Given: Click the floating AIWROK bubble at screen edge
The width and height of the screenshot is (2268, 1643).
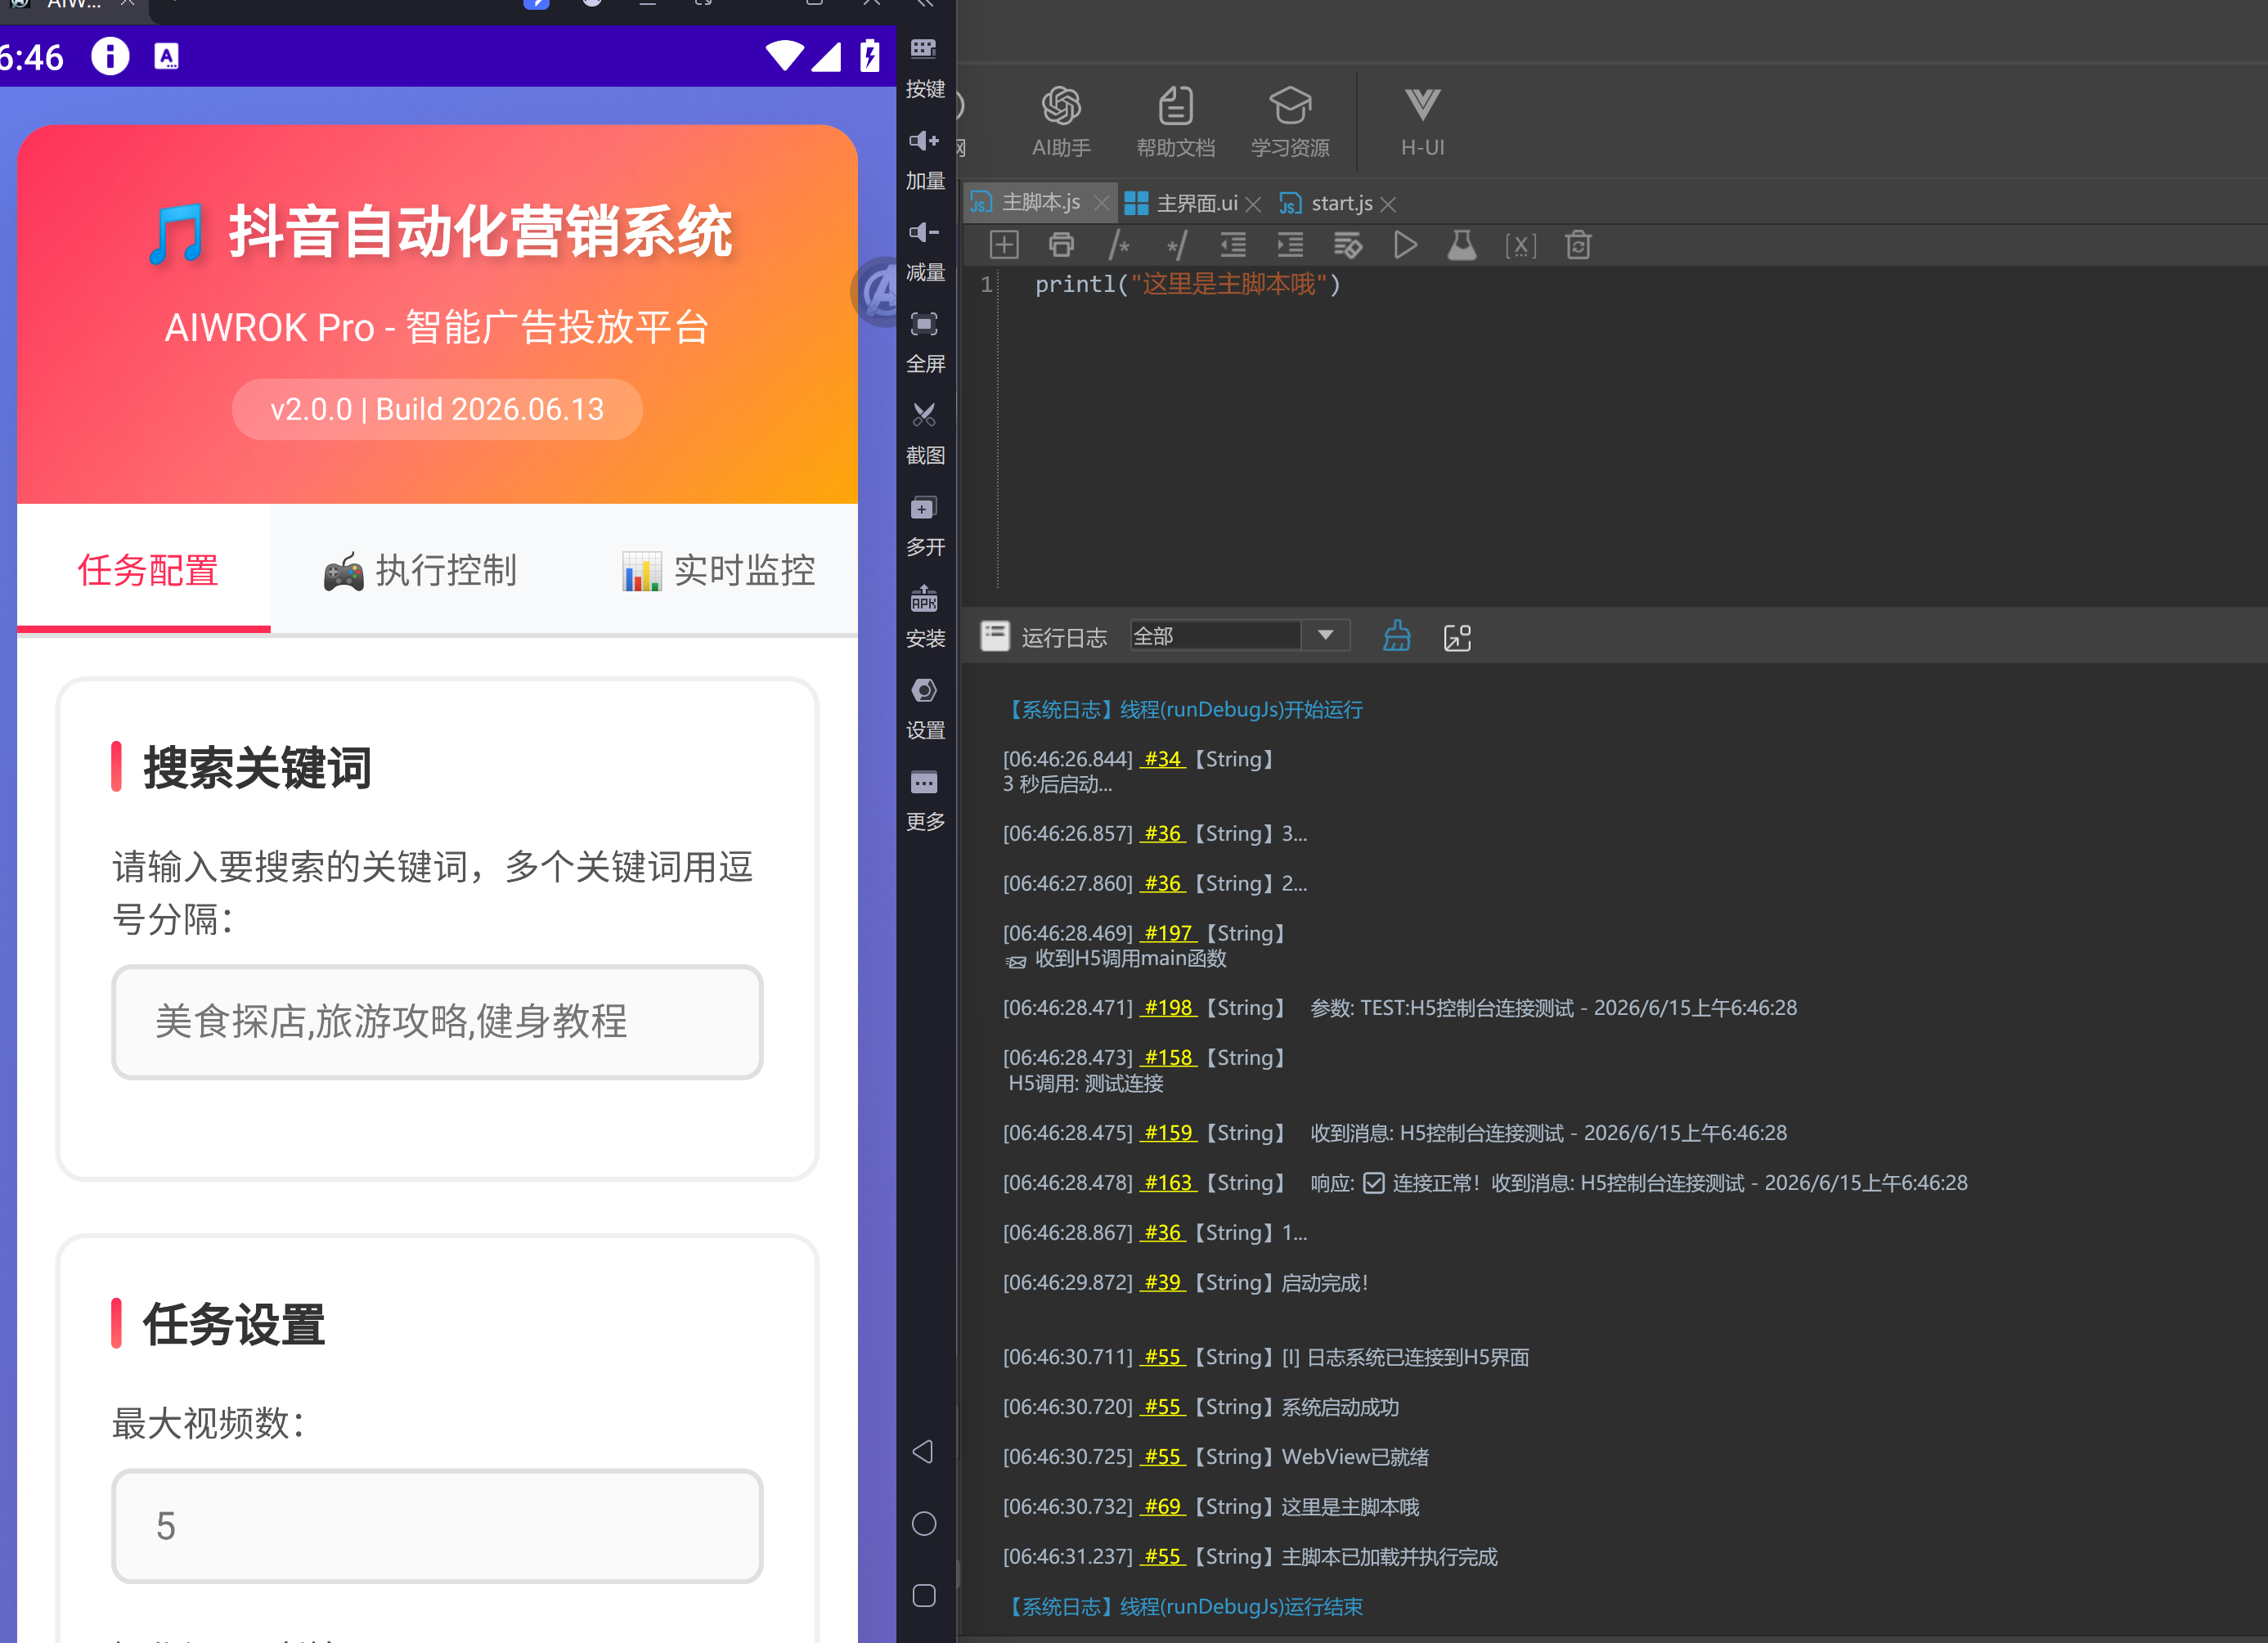Looking at the screenshot, I should coord(876,293).
